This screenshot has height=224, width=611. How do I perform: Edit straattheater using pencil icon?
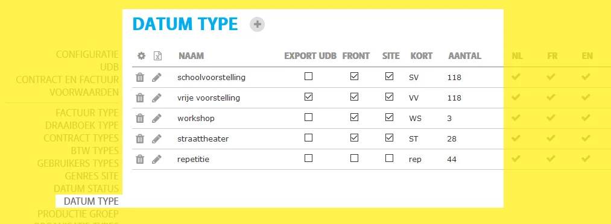(x=156, y=138)
